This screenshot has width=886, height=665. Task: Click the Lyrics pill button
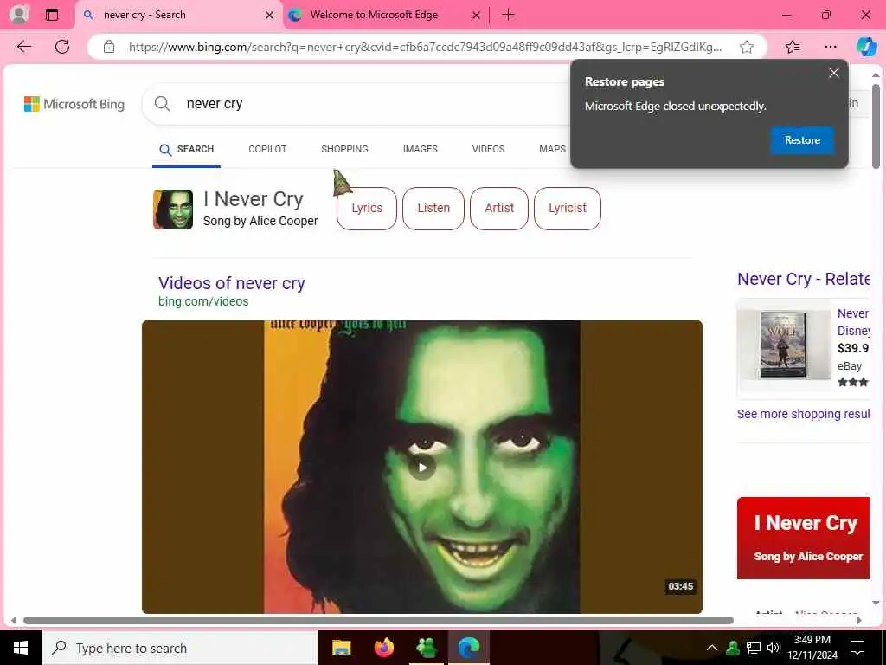pos(367,208)
